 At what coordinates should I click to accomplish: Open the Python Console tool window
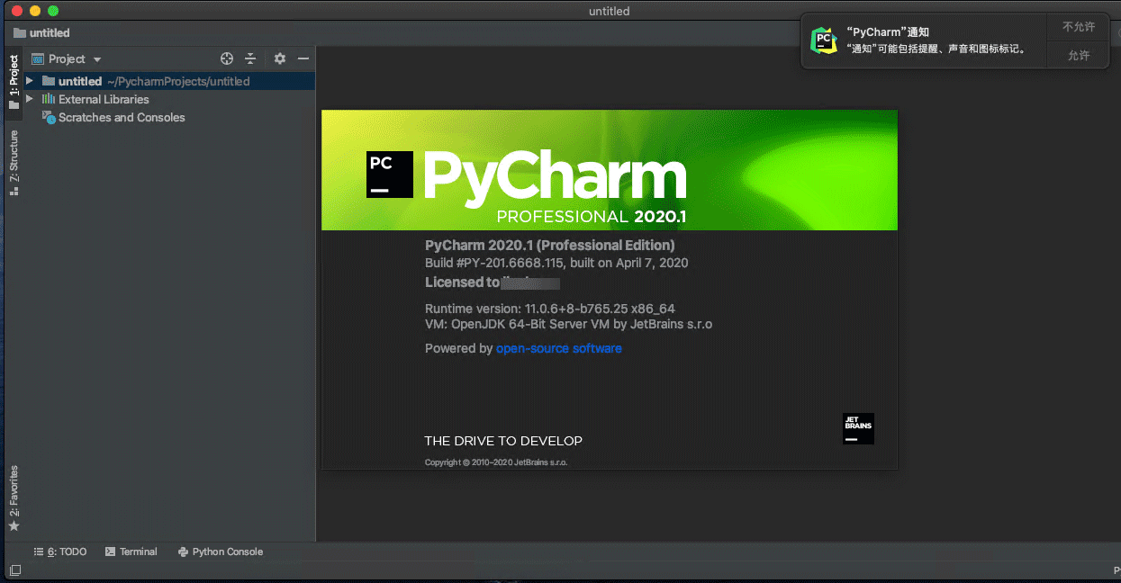(221, 552)
